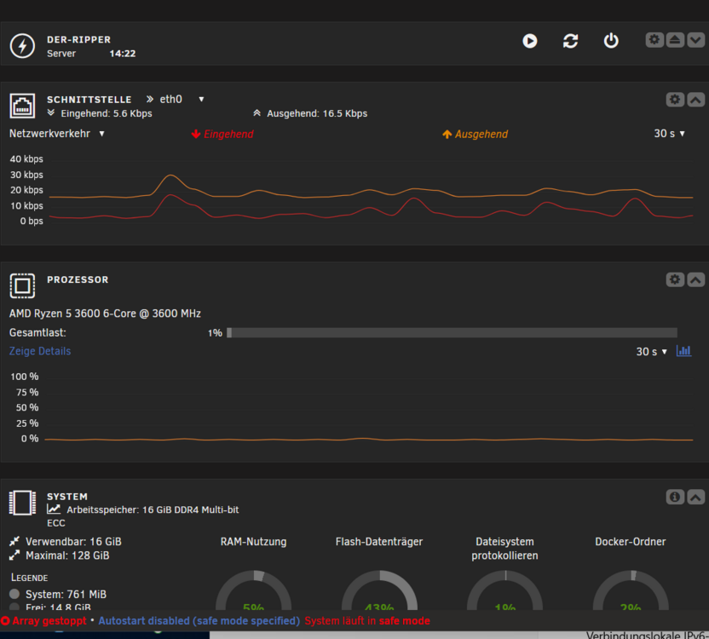Open Prozessor tile gear settings
Viewport: 709px width, 639px height.
[x=675, y=279]
